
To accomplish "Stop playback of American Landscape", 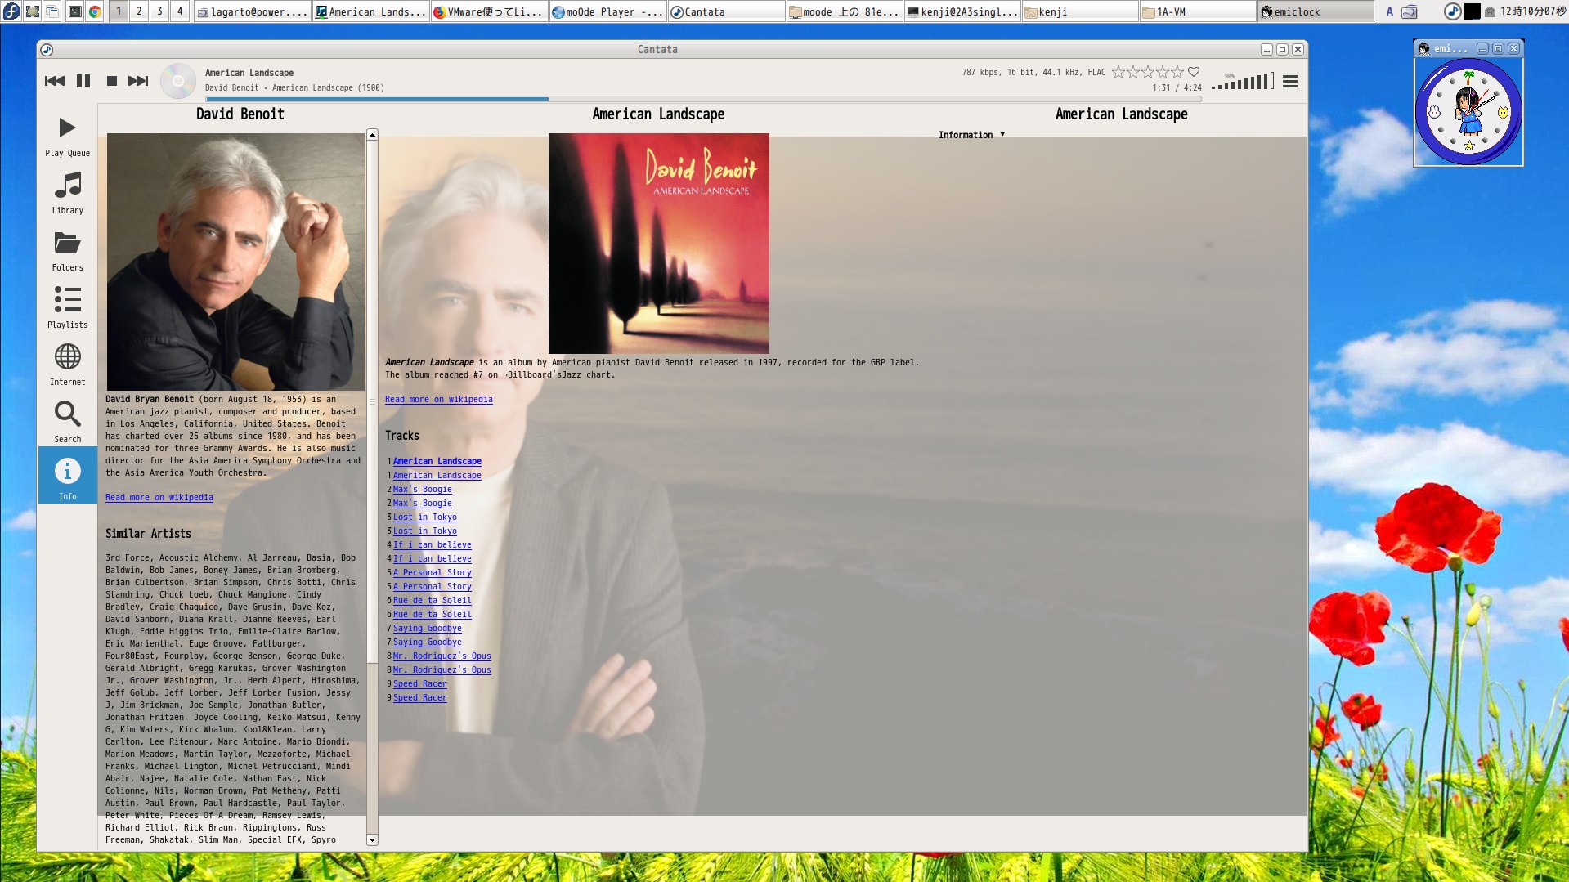I will click(111, 80).
